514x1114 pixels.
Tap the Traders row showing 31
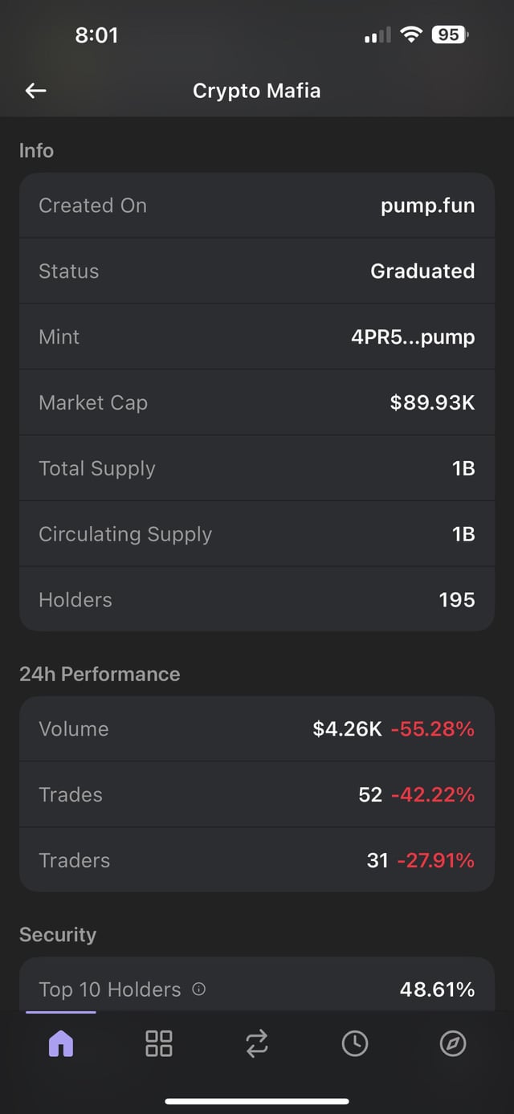(x=257, y=860)
